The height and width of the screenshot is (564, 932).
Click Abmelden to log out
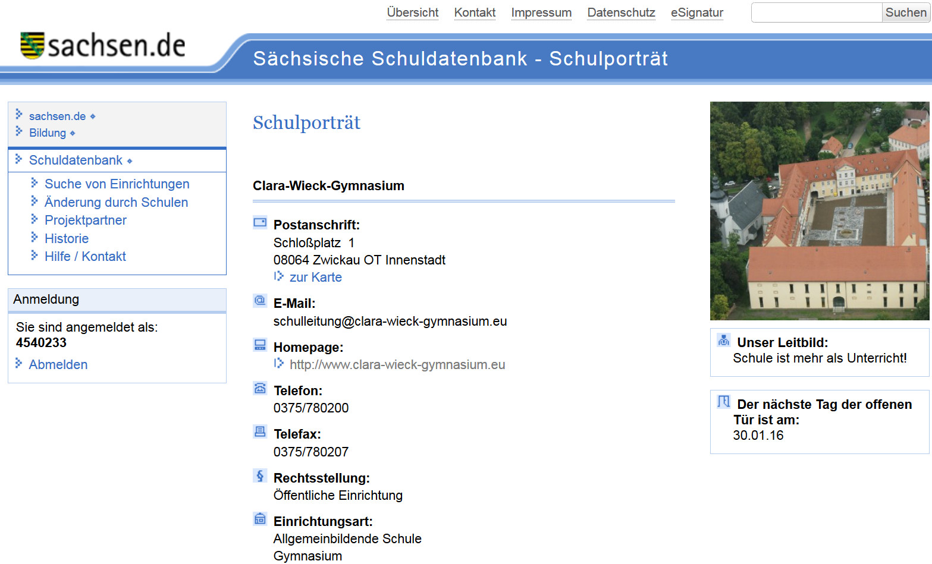click(x=58, y=364)
